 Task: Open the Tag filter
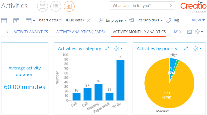(173, 20)
